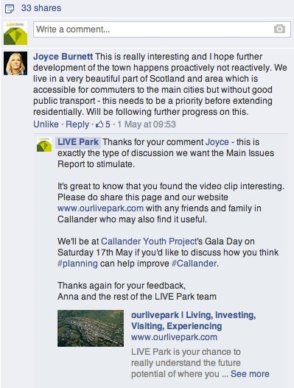The height and width of the screenshot is (388, 294).
Task: Expand the preview with See more
Action: click(250, 374)
